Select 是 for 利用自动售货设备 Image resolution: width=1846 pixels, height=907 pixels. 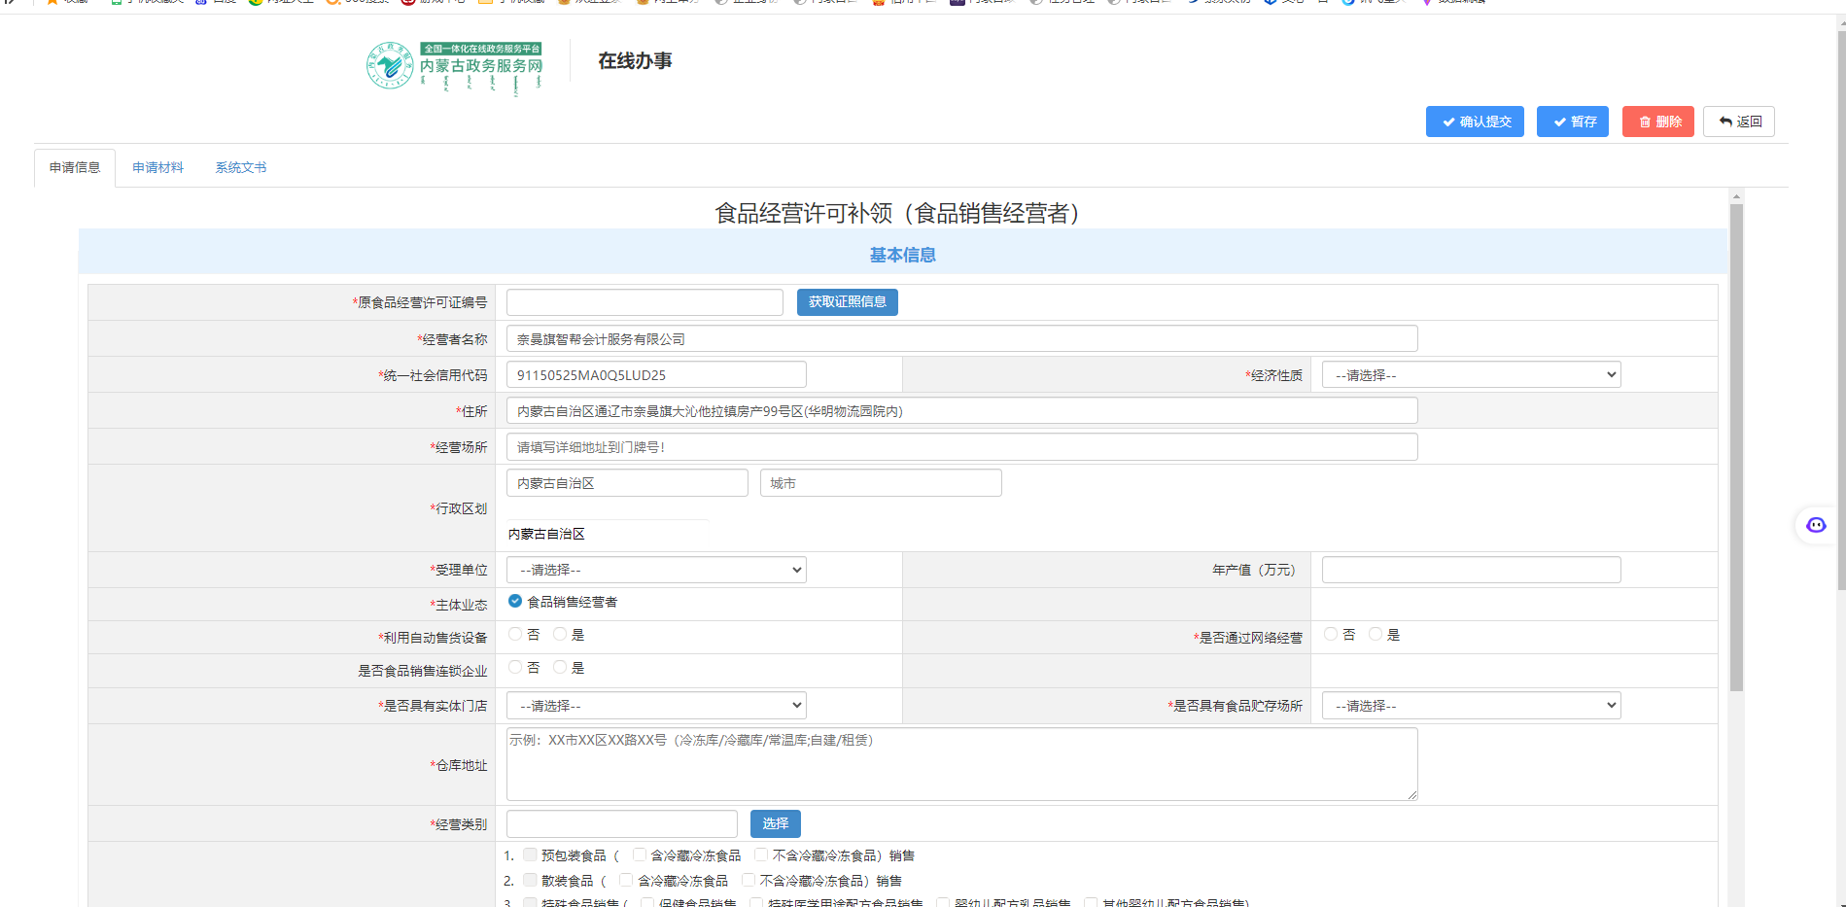[x=560, y=635]
